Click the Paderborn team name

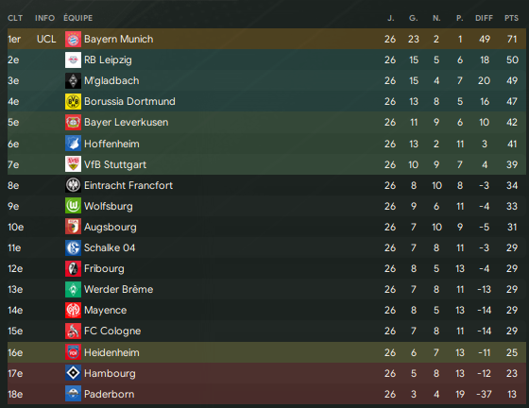click(x=109, y=394)
